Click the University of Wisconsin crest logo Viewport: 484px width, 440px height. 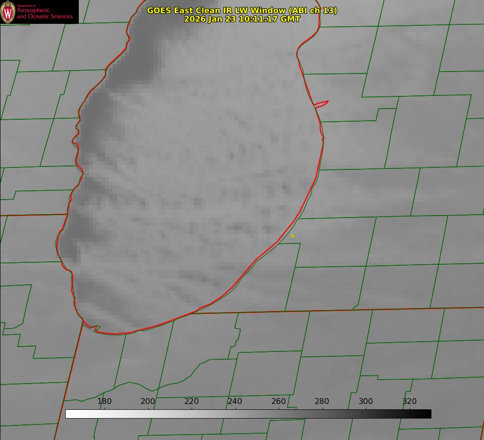pyautogui.click(x=8, y=12)
